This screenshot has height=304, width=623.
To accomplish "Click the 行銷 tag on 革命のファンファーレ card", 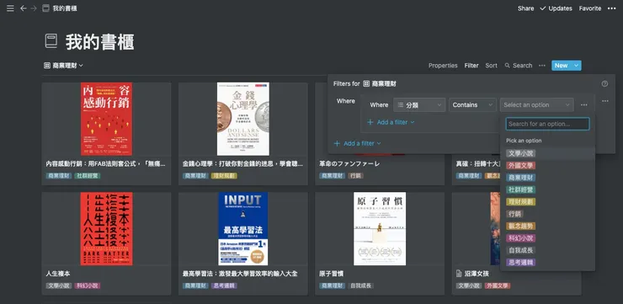I will pos(355,176).
